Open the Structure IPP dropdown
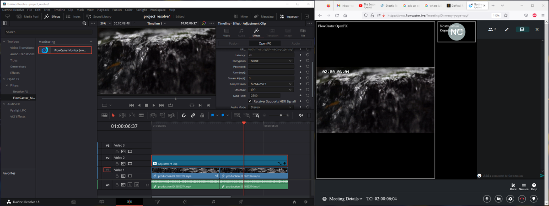The image size is (549, 206). [x=271, y=90]
